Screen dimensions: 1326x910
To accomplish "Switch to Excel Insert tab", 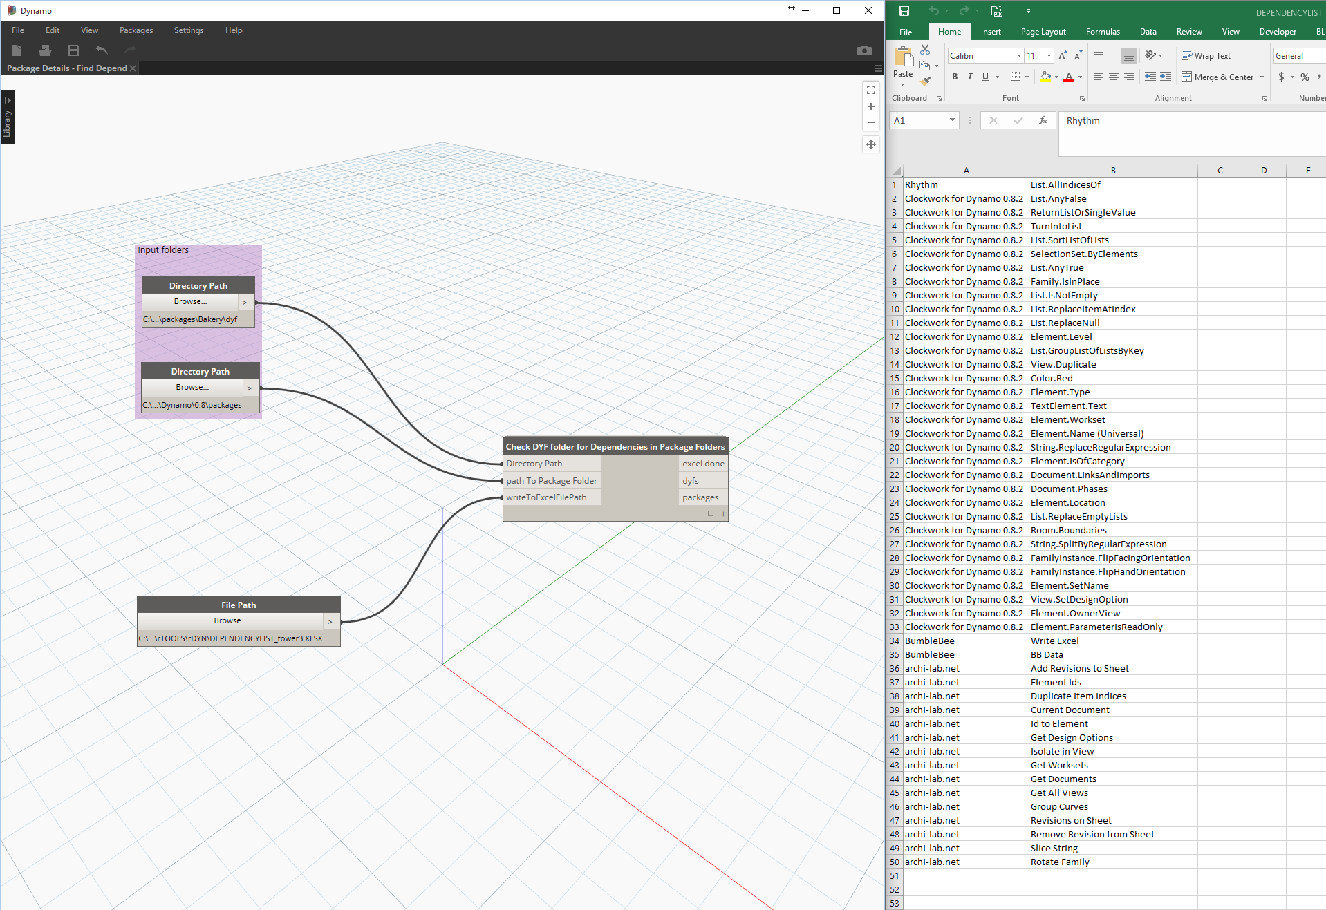I will coord(991,32).
